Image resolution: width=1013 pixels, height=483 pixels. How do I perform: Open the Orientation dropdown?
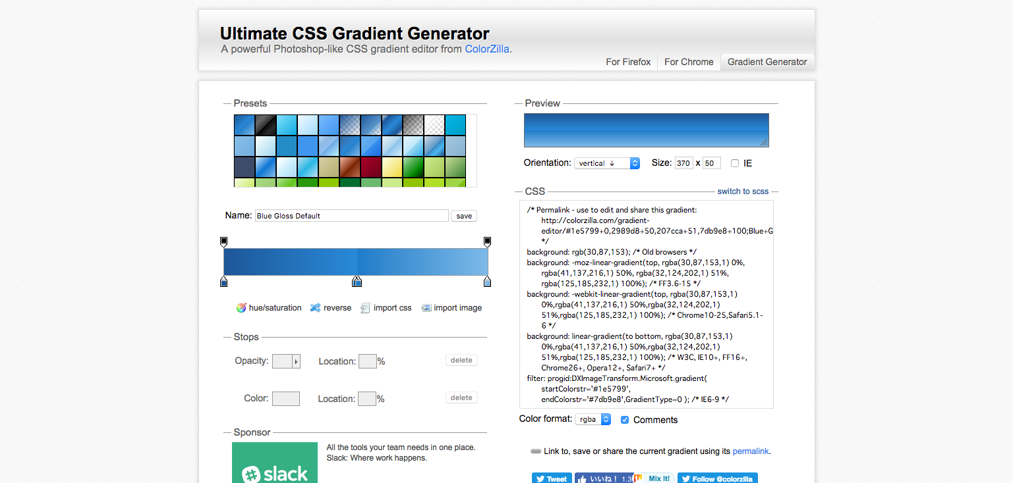[x=607, y=163]
